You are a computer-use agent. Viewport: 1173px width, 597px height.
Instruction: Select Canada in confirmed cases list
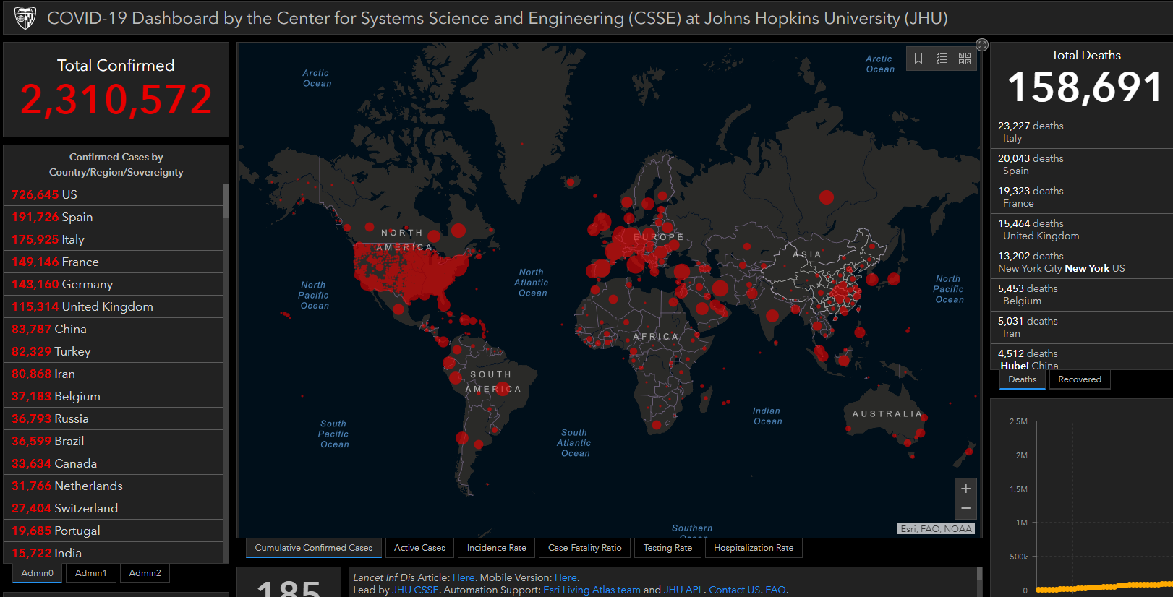(114, 463)
